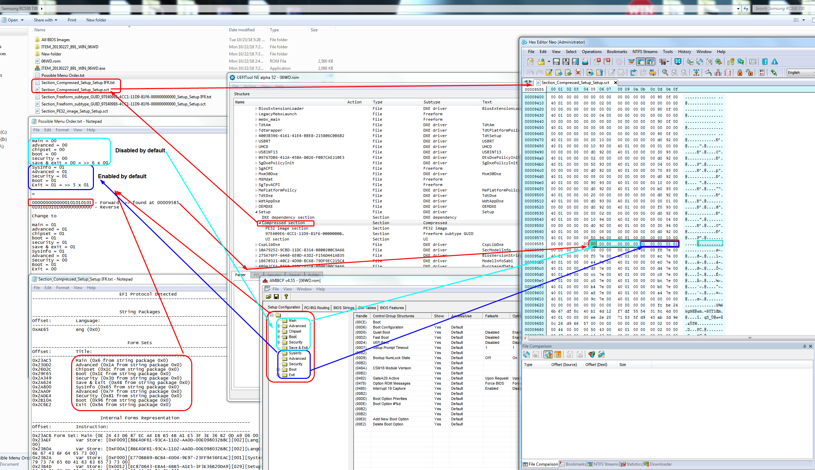Click Print button in Explorer toolbar
The width and height of the screenshot is (815, 470).
click(x=72, y=20)
